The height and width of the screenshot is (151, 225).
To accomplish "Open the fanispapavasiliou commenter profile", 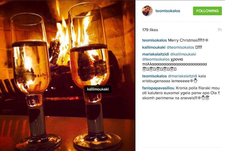I will point(158,88).
